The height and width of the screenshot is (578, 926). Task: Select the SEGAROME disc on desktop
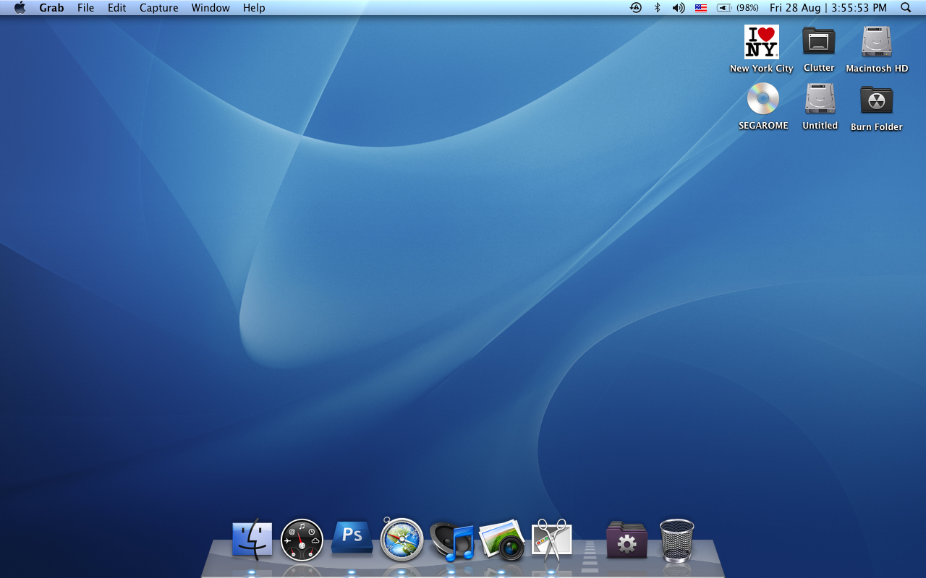(763, 99)
